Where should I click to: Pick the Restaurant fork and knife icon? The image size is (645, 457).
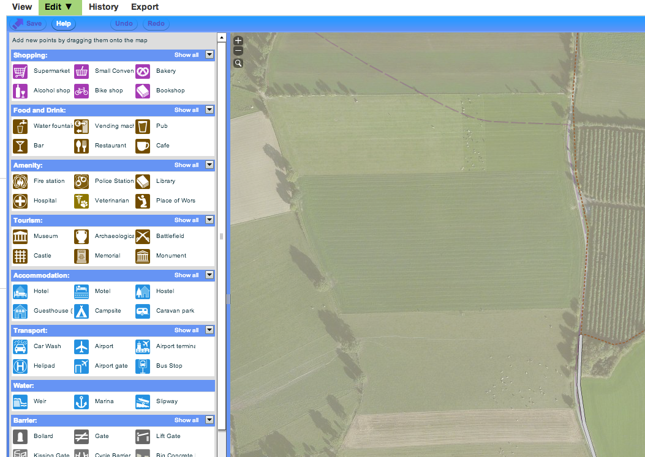[x=81, y=146]
